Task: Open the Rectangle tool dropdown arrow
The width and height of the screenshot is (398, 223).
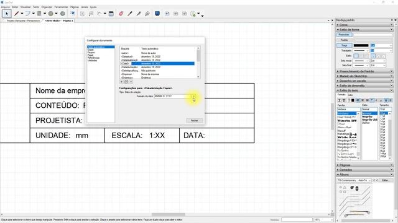Action: 44,14
